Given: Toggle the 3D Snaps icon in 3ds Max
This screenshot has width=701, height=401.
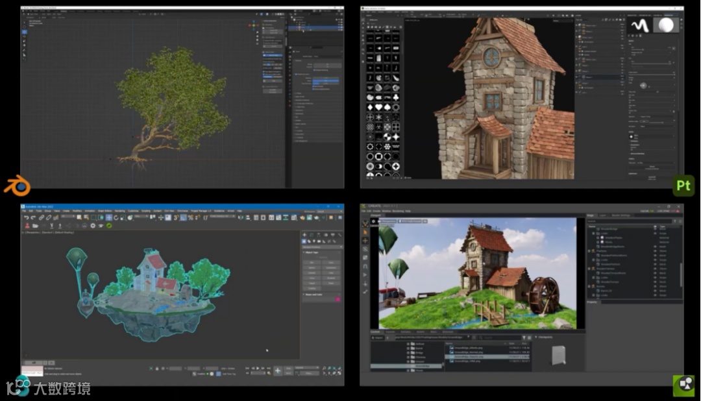Looking at the screenshot, I should pos(176,217).
